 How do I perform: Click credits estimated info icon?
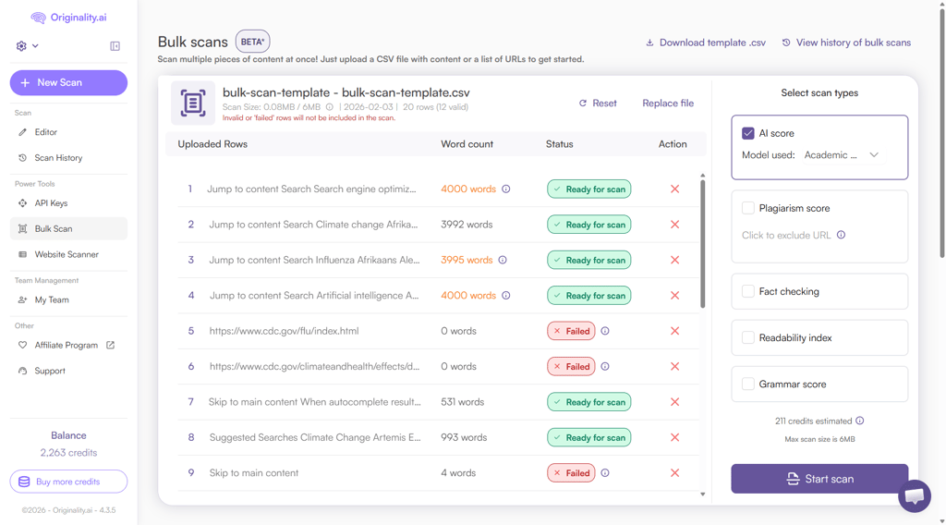click(860, 421)
